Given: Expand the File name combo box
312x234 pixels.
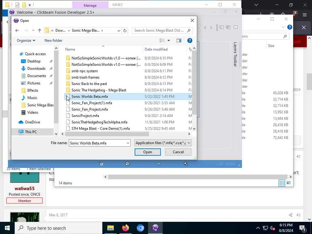Looking at the screenshot, I should tap(128, 143).
